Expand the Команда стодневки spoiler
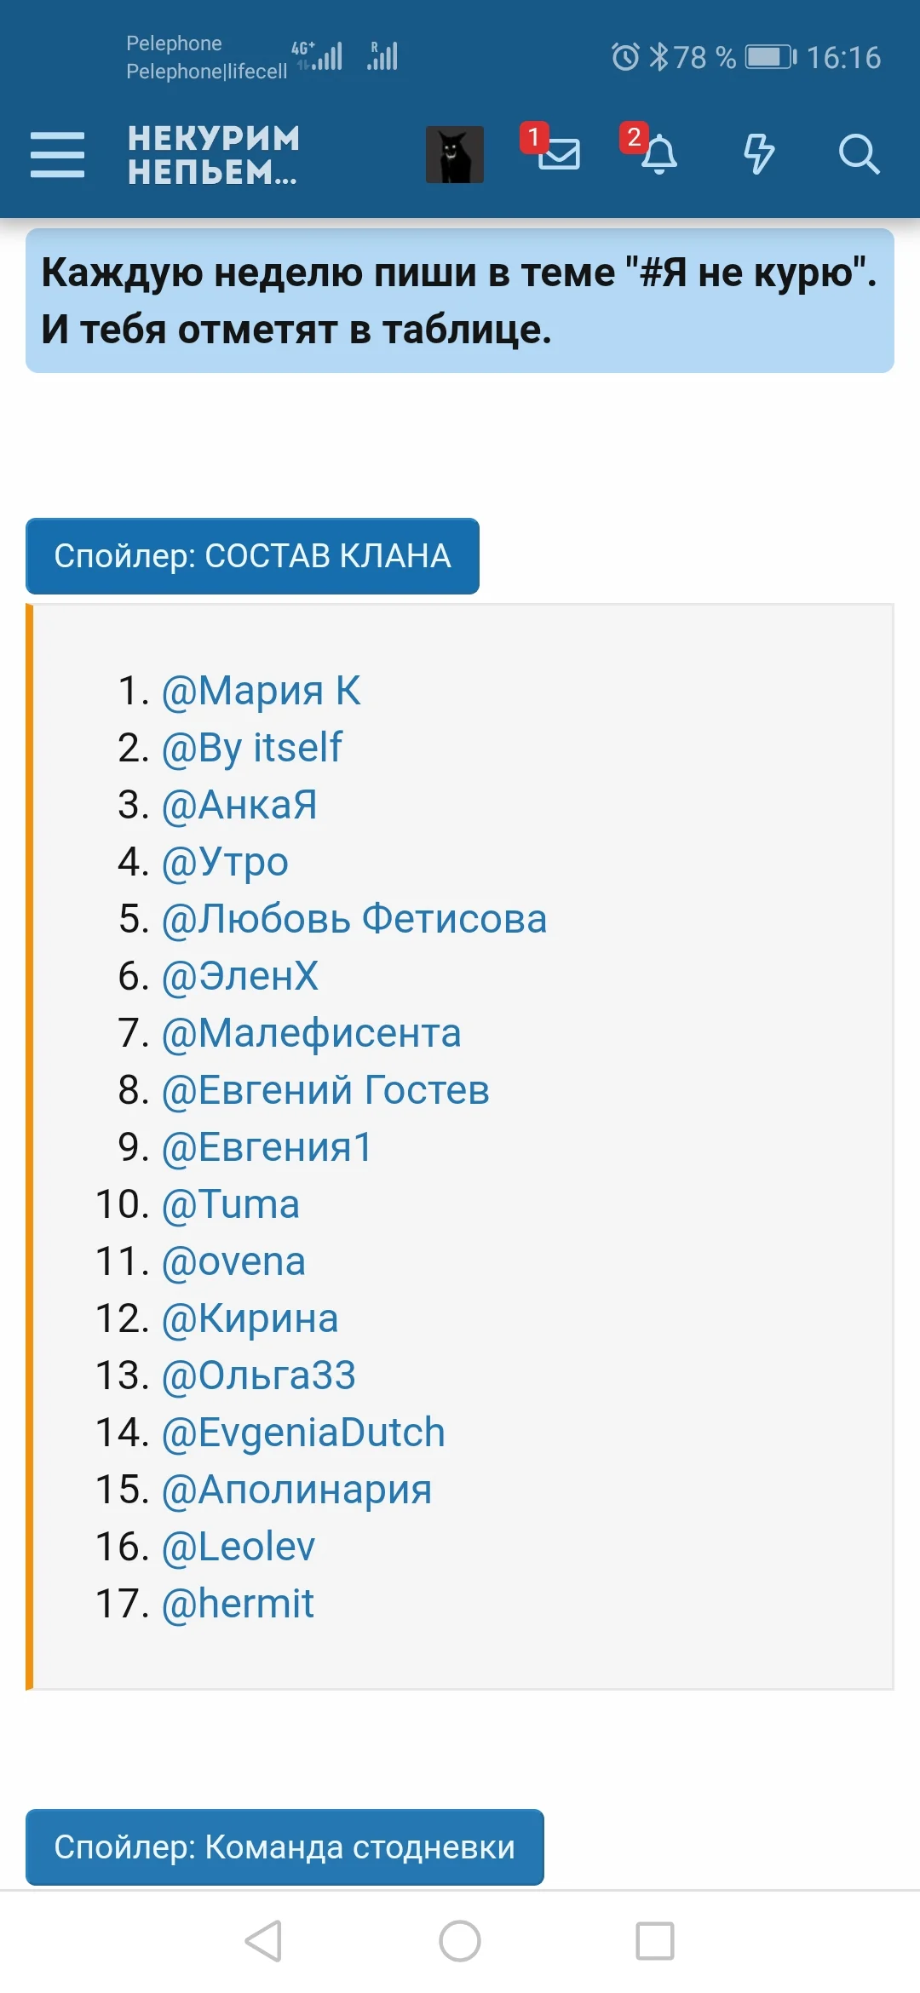 (285, 1847)
